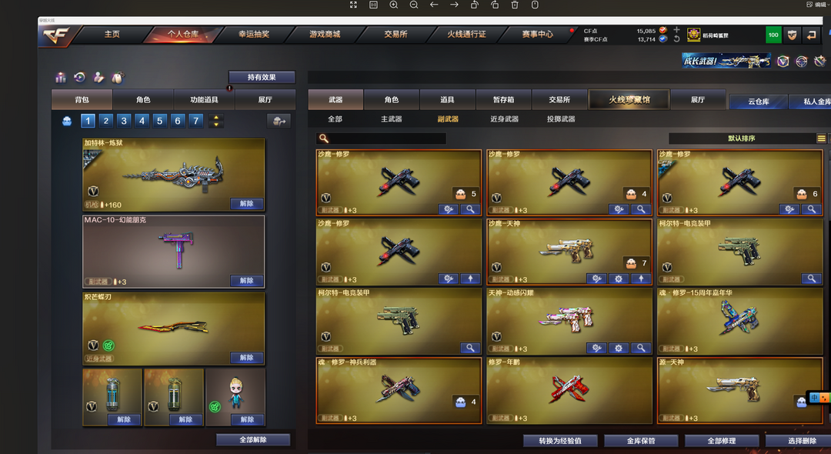Click the replay history icon above 背包
Viewport: 831px width, 454px height.
(x=79, y=78)
